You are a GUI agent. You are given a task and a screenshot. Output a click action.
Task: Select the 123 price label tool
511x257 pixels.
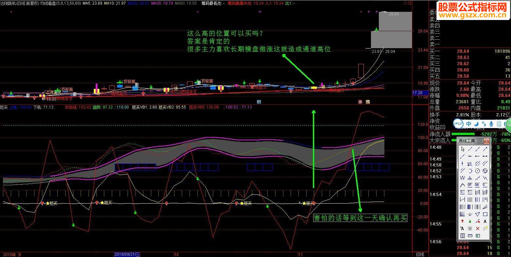[x=470, y=163]
